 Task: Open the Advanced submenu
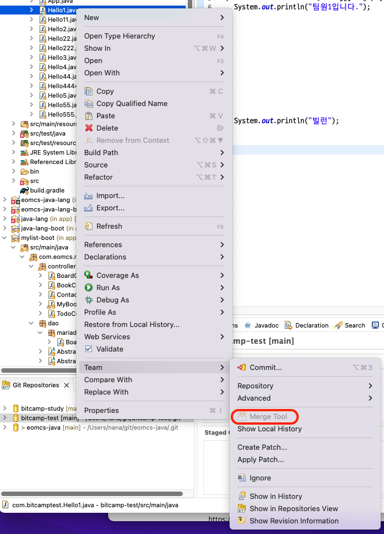tap(305, 398)
